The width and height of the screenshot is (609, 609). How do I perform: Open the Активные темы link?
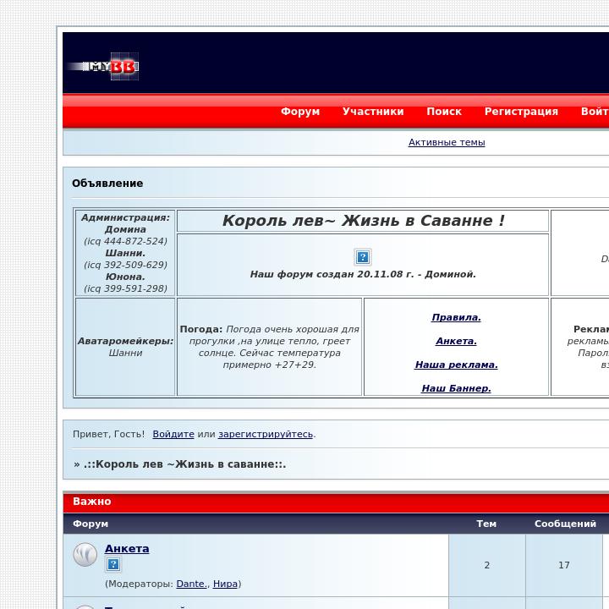pyautogui.click(x=447, y=142)
